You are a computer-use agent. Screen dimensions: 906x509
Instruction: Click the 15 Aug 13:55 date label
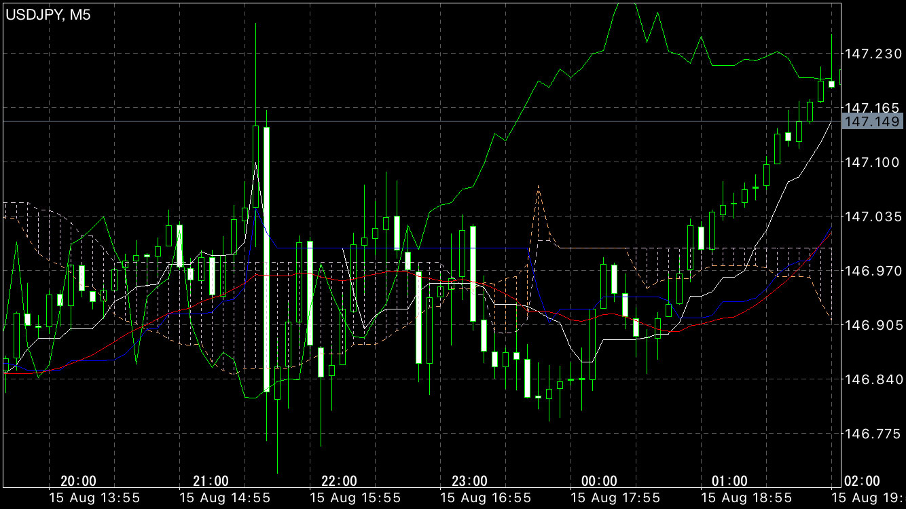click(x=94, y=498)
